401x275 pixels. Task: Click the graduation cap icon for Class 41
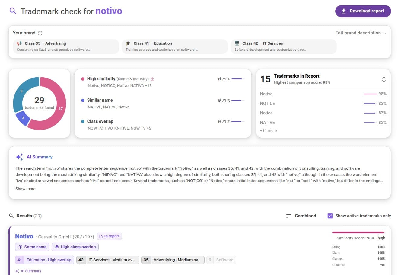[128, 43]
